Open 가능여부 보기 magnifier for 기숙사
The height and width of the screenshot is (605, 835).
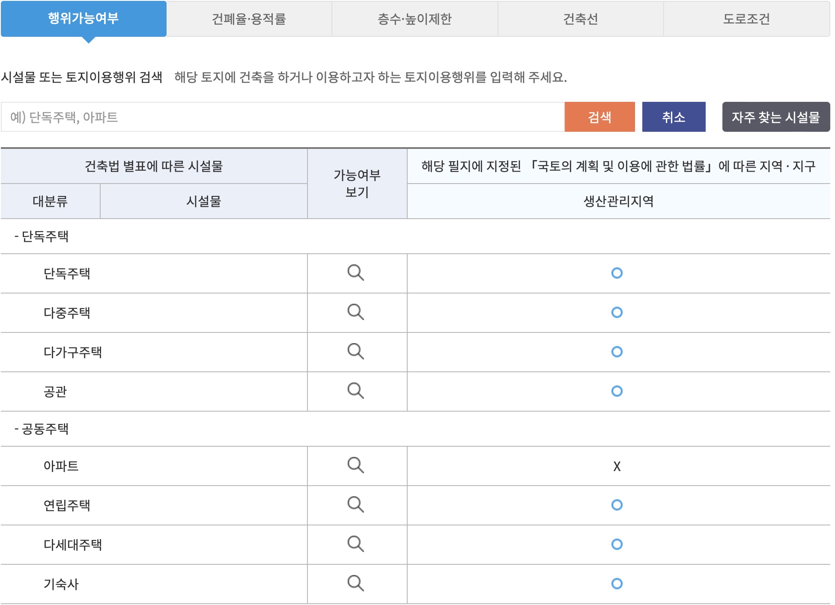coord(357,583)
